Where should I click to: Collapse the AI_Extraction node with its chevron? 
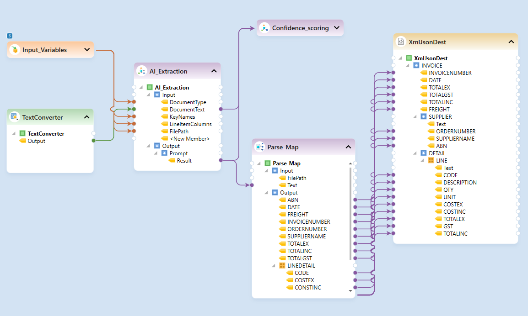click(214, 71)
